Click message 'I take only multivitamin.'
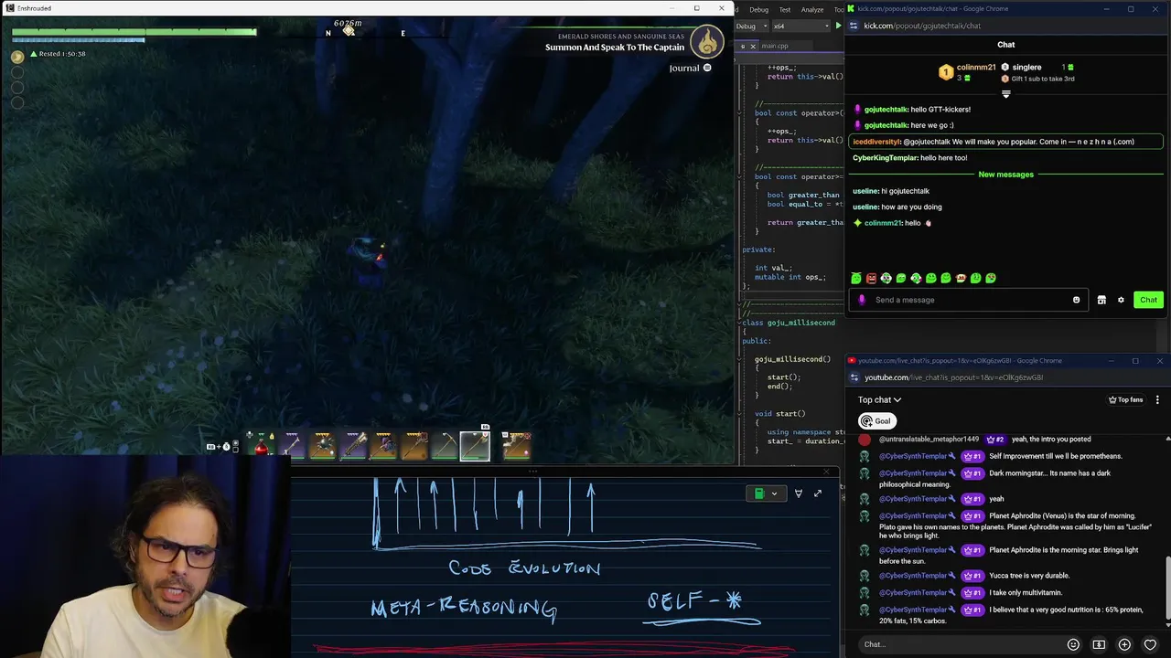Screen dimensions: 1171x658 (1026, 592)
